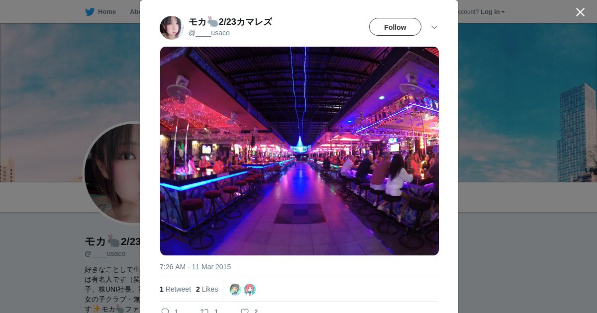Viewport: 597px width, 313px height.
Task: Close the tweet modal with the X
Action: 580,12
